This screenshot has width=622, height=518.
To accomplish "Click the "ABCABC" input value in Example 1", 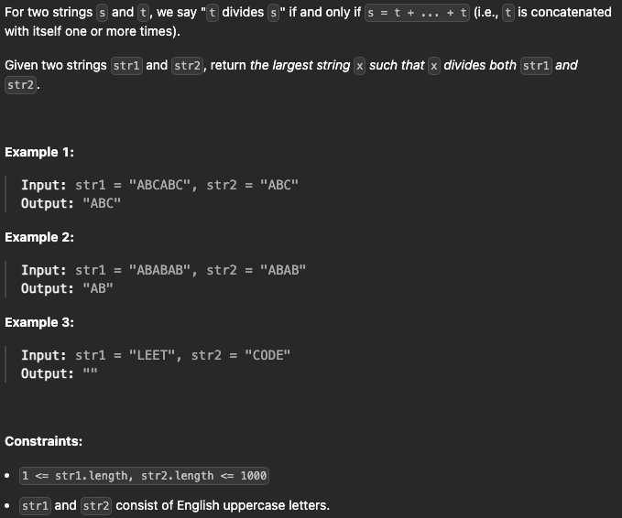I will point(160,185).
